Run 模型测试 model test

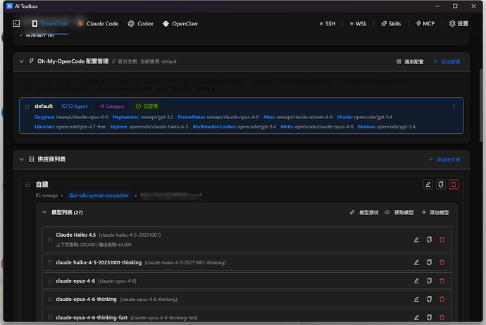coord(364,212)
